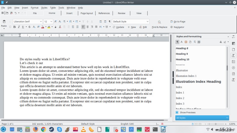Show Frame Styles in sidebar
Viewport: 237px width, 133px height.
186,42
